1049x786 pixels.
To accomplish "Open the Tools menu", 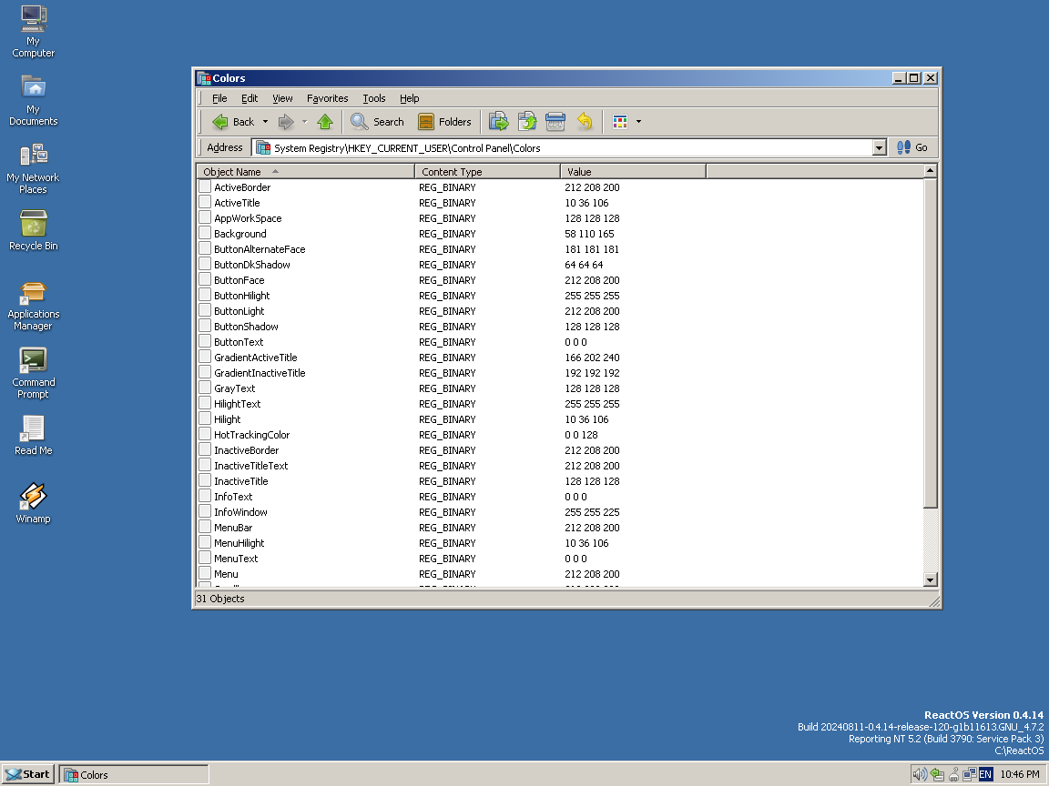I will point(374,98).
